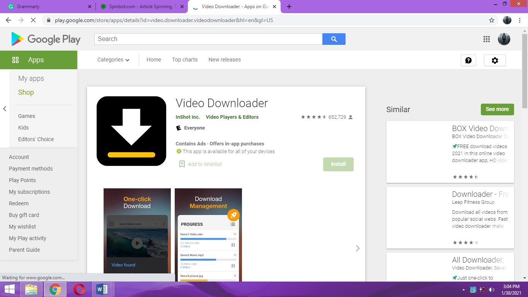Image resolution: width=528 pixels, height=297 pixels.
Task: Click the Add to Wishlist bookmark icon
Action: click(x=182, y=164)
